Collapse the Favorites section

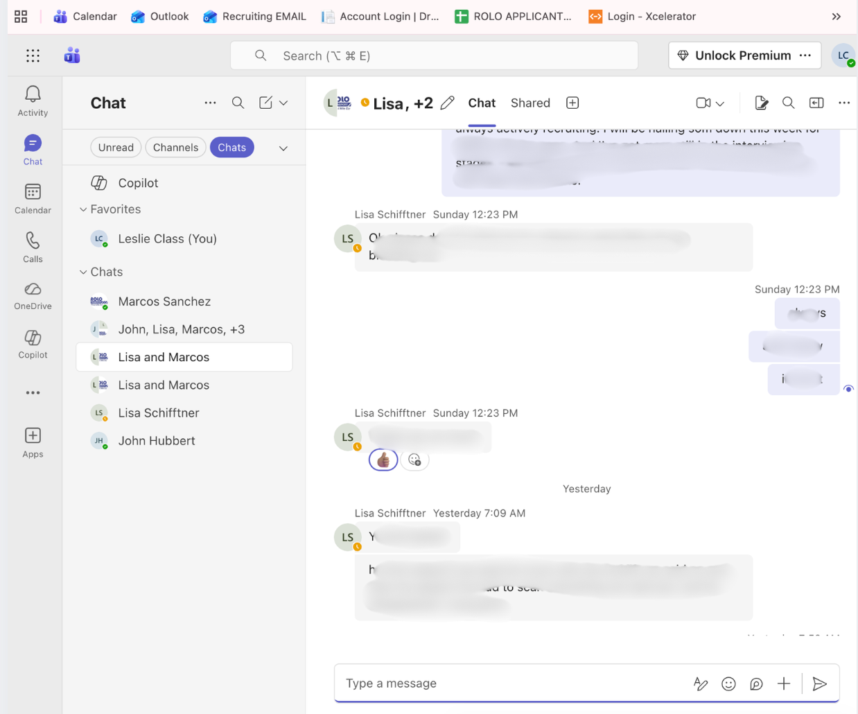[x=83, y=209]
